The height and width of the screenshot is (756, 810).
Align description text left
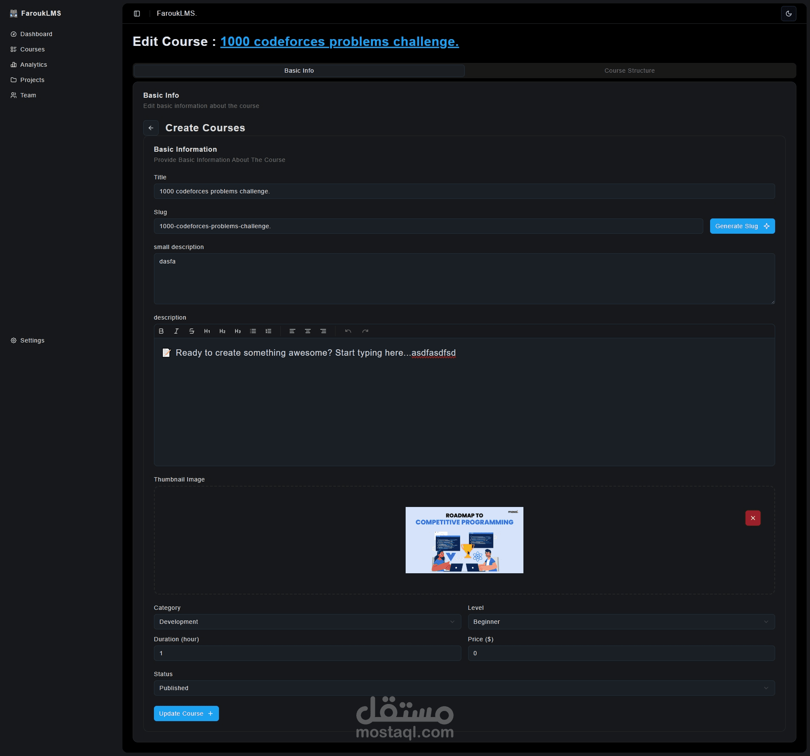click(x=293, y=331)
